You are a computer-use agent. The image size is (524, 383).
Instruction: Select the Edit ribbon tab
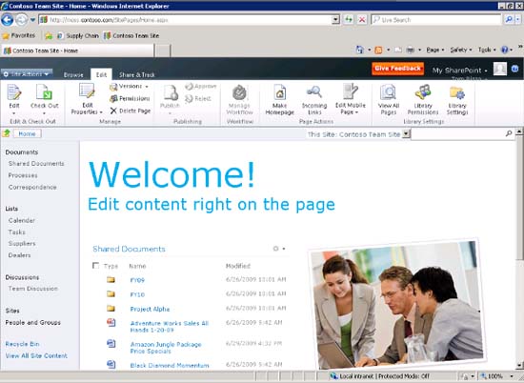(x=101, y=74)
